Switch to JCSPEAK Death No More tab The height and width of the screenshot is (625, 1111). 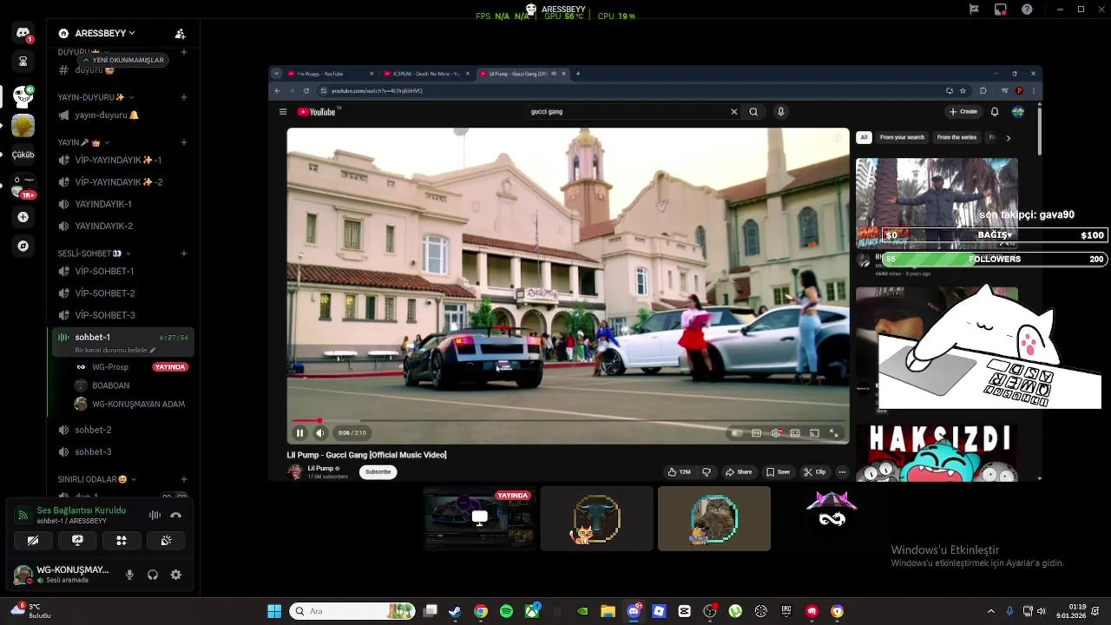point(425,74)
